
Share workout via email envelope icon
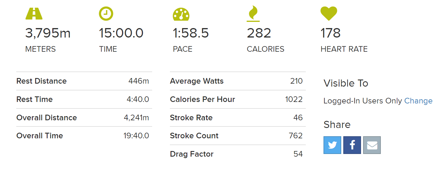tap(372, 145)
